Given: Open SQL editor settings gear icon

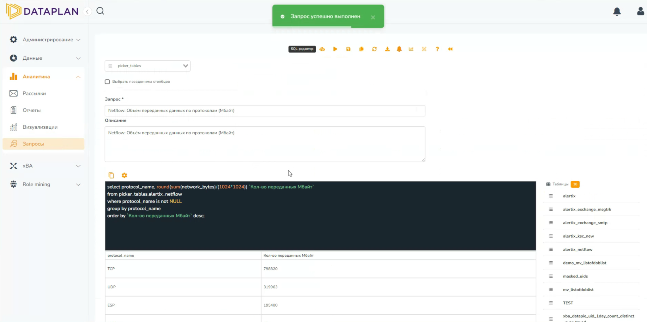Looking at the screenshot, I should pyautogui.click(x=124, y=175).
